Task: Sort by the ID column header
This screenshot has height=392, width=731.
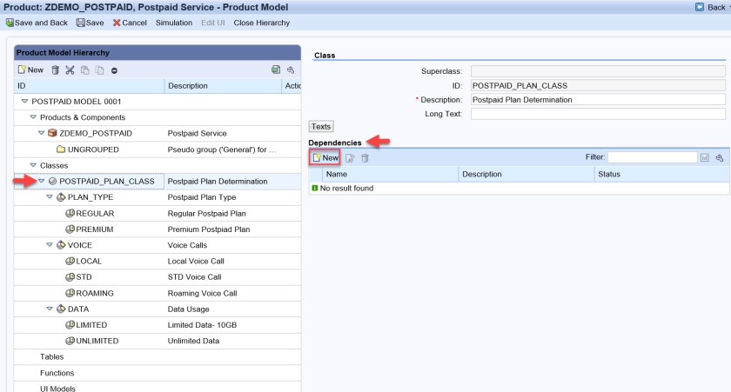Action: tap(89, 86)
